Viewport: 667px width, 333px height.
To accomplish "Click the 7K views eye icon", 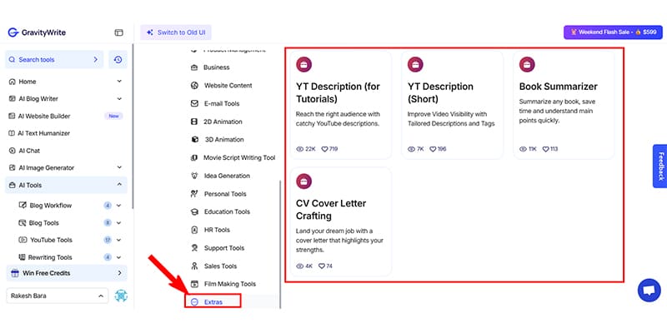I will [x=411, y=150].
